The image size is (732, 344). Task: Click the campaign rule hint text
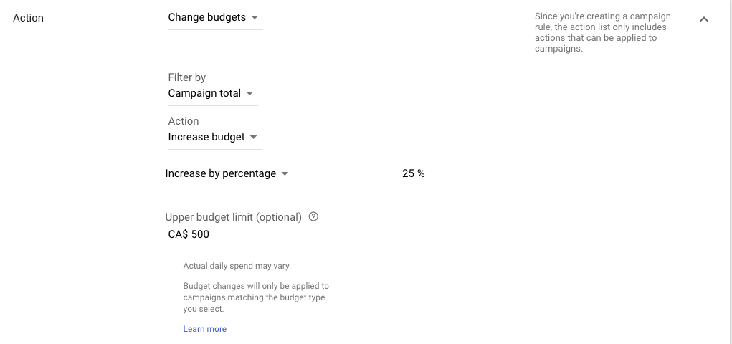pos(603,32)
